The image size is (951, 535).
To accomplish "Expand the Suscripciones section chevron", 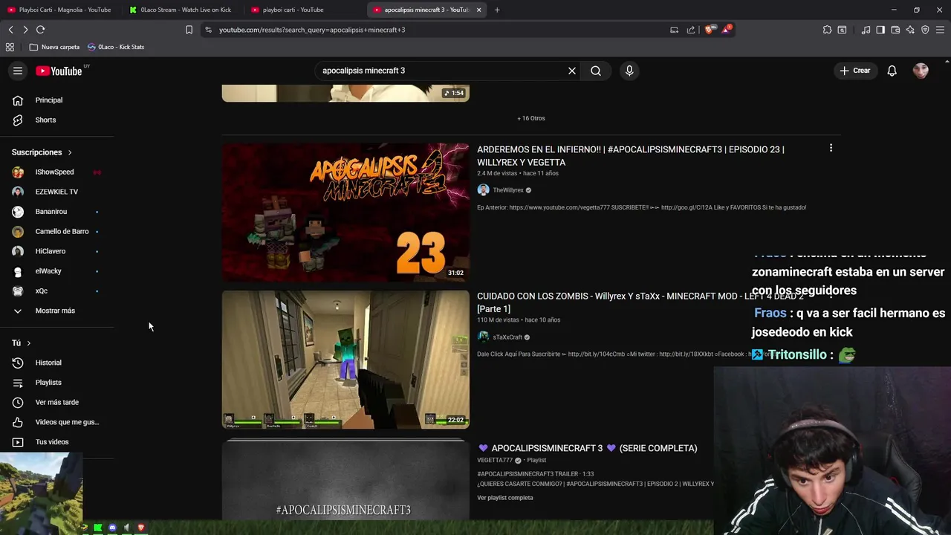I will (x=70, y=152).
